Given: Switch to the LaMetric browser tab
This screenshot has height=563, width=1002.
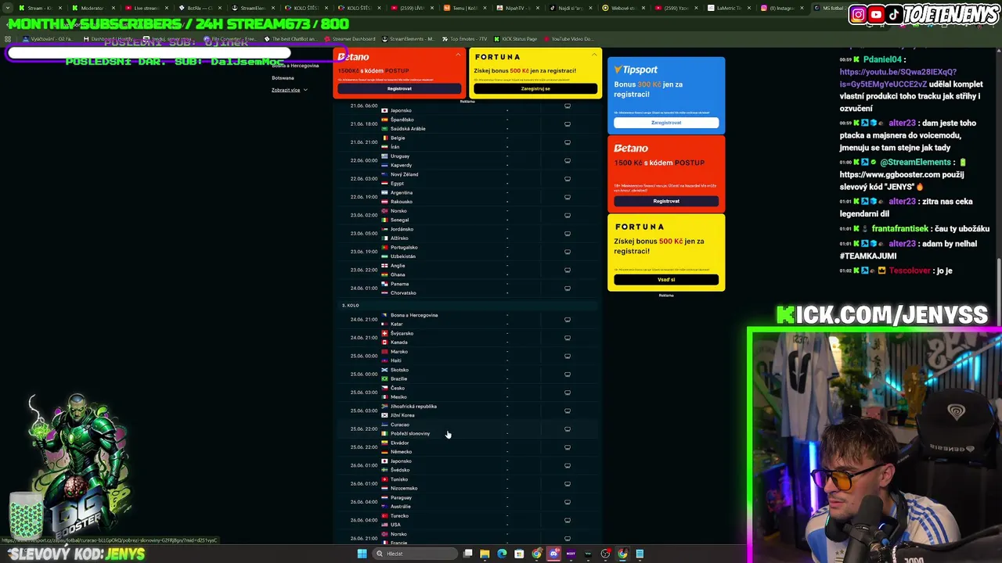Looking at the screenshot, I should click(726, 8).
